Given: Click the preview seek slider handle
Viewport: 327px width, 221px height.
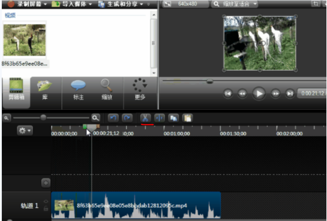Looking at the screenshot, I should [x=210, y=81].
